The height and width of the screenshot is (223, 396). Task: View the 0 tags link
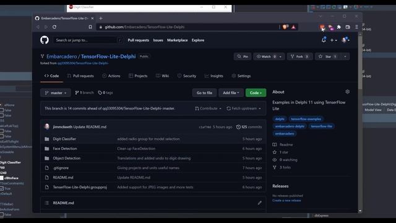[105, 93]
